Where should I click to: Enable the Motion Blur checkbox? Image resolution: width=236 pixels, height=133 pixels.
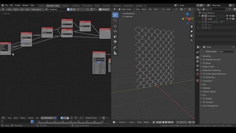[204, 77]
